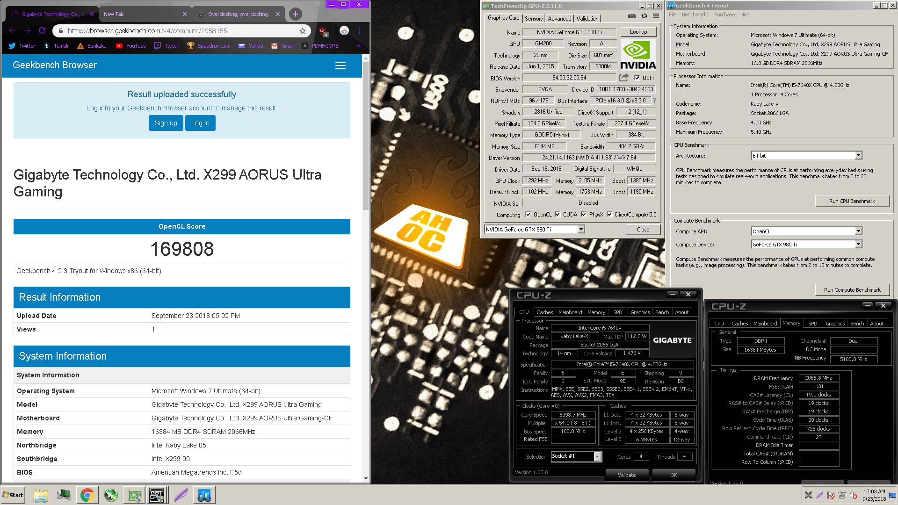Open the Geekbench Help menu

[745, 15]
